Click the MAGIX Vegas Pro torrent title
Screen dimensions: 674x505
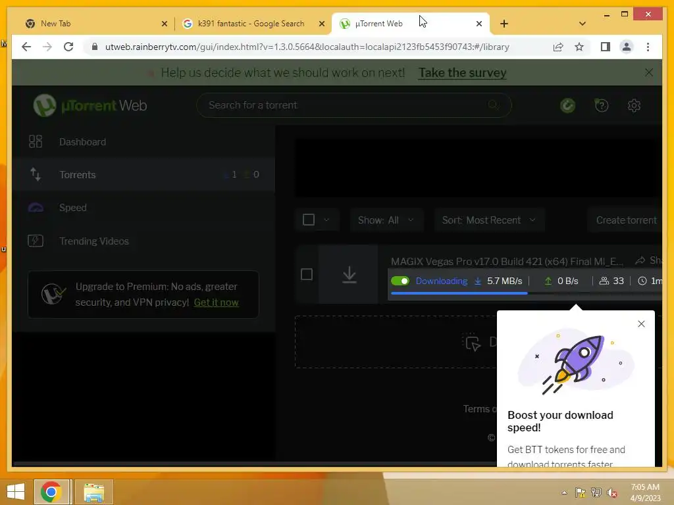pyautogui.click(x=507, y=261)
